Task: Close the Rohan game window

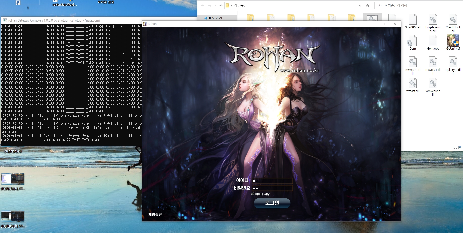Action: [395, 24]
